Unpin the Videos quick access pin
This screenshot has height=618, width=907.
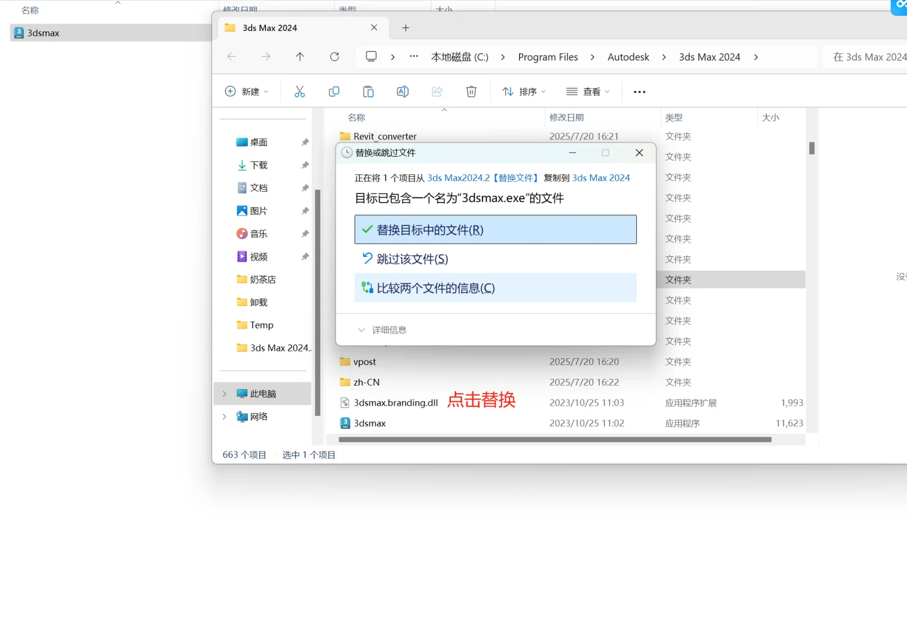pyautogui.click(x=305, y=256)
